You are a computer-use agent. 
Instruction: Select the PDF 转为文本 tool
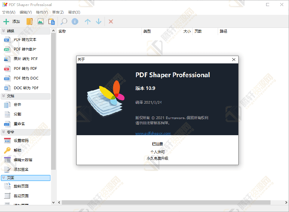click(x=25, y=40)
